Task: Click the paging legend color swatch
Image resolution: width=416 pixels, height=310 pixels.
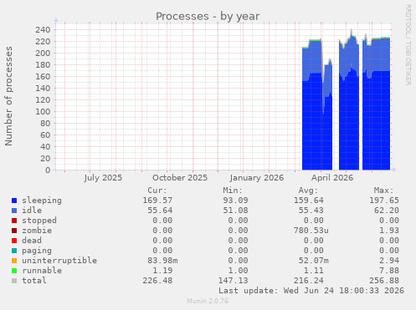Action: (x=14, y=251)
